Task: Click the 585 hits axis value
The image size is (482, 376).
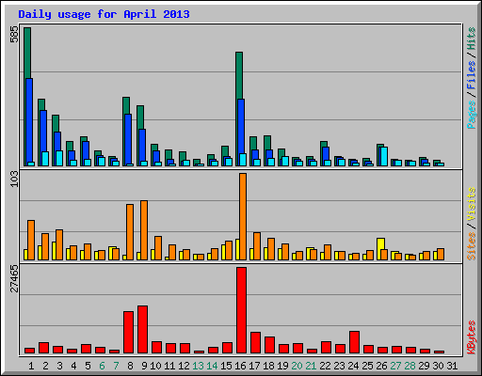Action: pos(14,35)
